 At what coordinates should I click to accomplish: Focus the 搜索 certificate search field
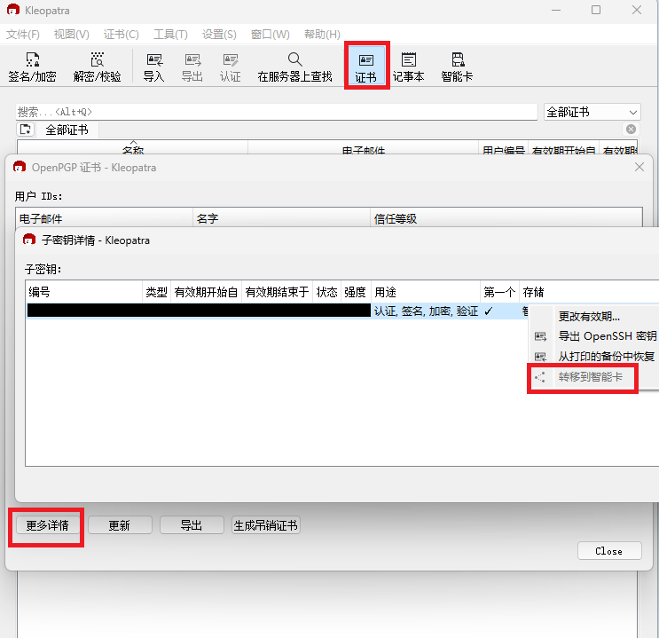pos(277,112)
